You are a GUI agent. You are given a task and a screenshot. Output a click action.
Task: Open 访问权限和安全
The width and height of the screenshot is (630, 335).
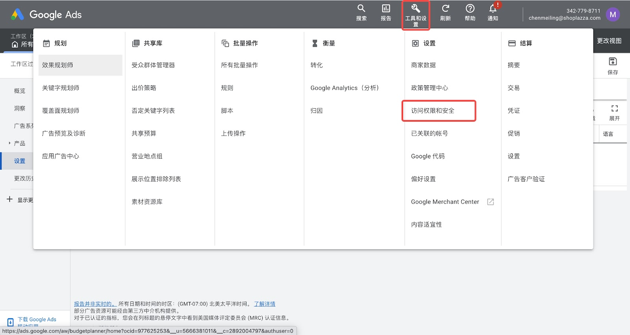(433, 111)
